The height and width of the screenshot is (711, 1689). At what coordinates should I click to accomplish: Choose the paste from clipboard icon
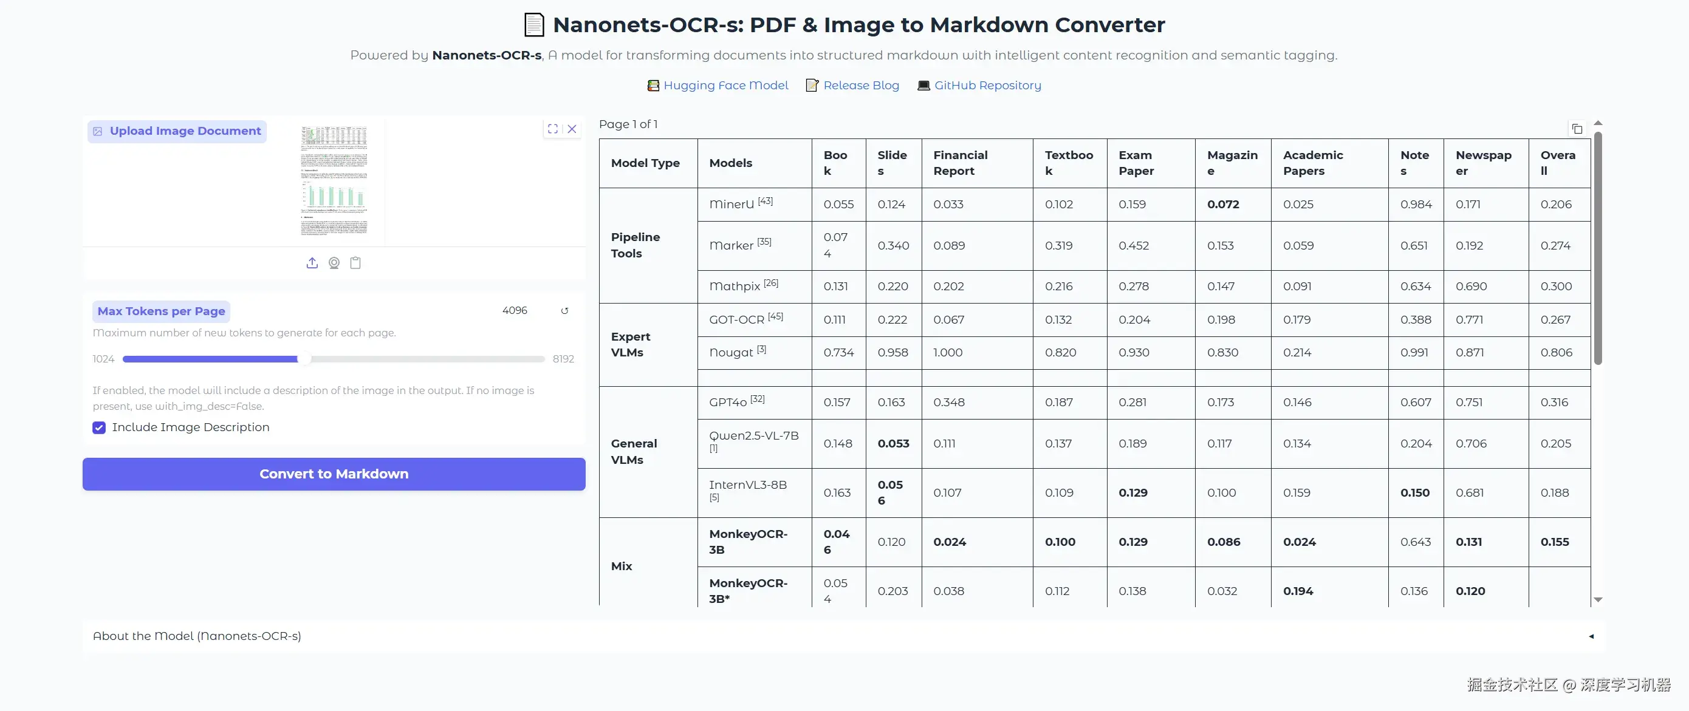click(355, 263)
